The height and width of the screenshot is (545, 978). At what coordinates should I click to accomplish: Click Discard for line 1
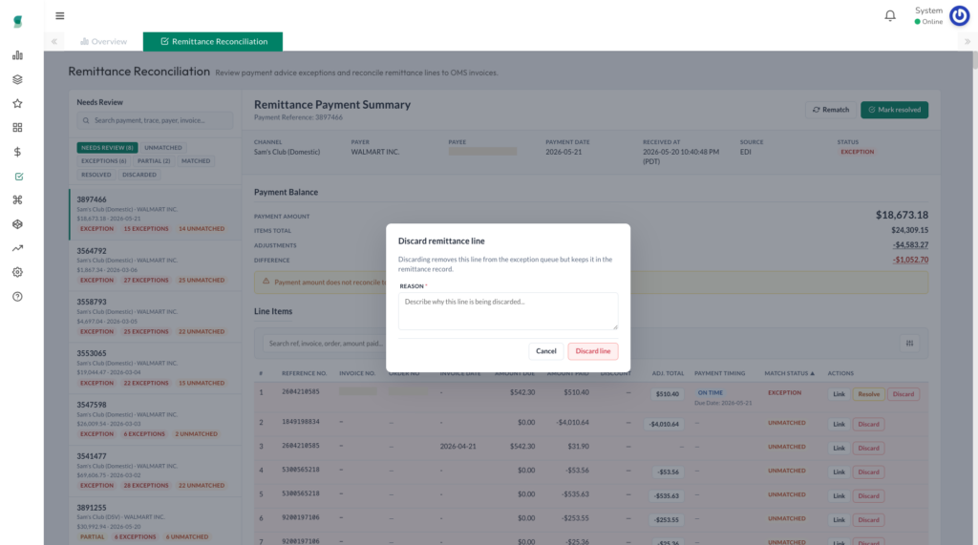pyautogui.click(x=903, y=394)
